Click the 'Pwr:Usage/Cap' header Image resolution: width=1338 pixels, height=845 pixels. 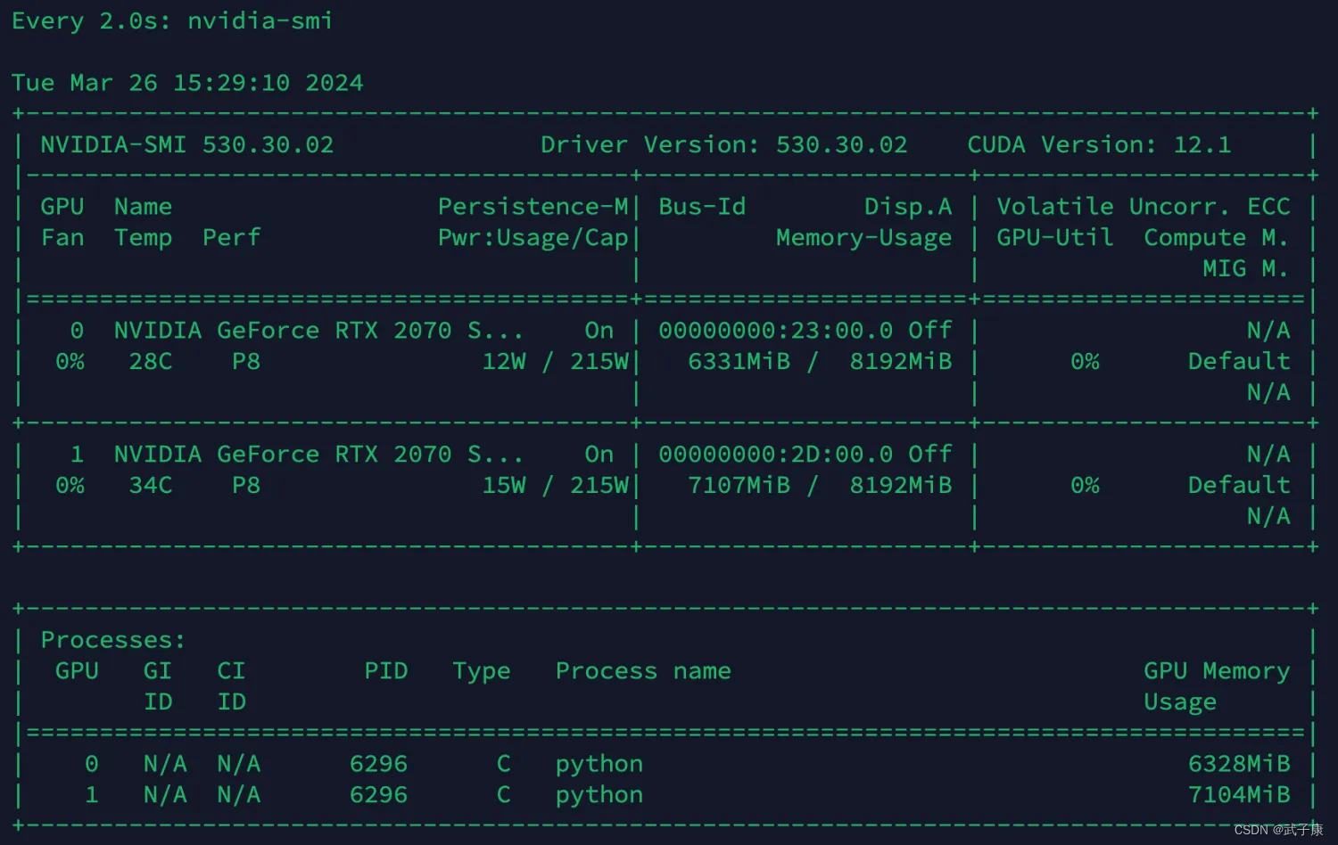click(533, 238)
